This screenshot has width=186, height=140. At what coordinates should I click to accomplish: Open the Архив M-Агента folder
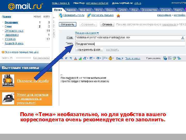pyautogui.click(x=14, y=43)
